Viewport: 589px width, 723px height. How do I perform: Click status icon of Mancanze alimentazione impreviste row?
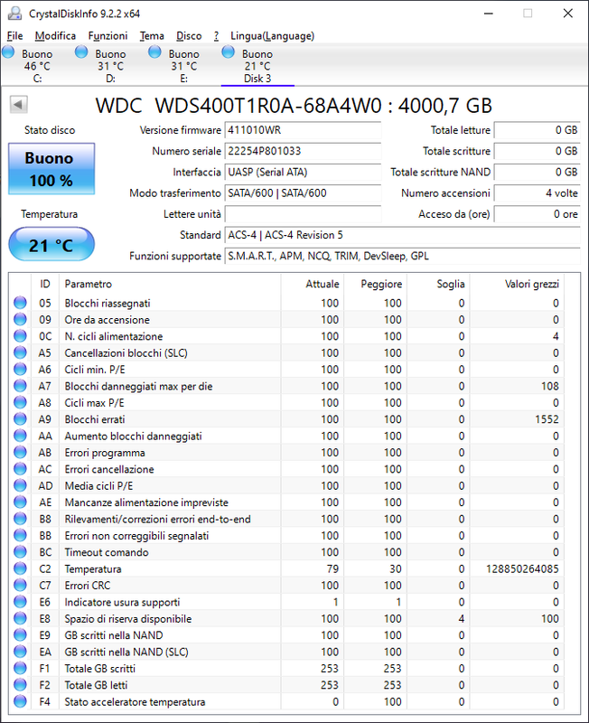pyautogui.click(x=20, y=502)
